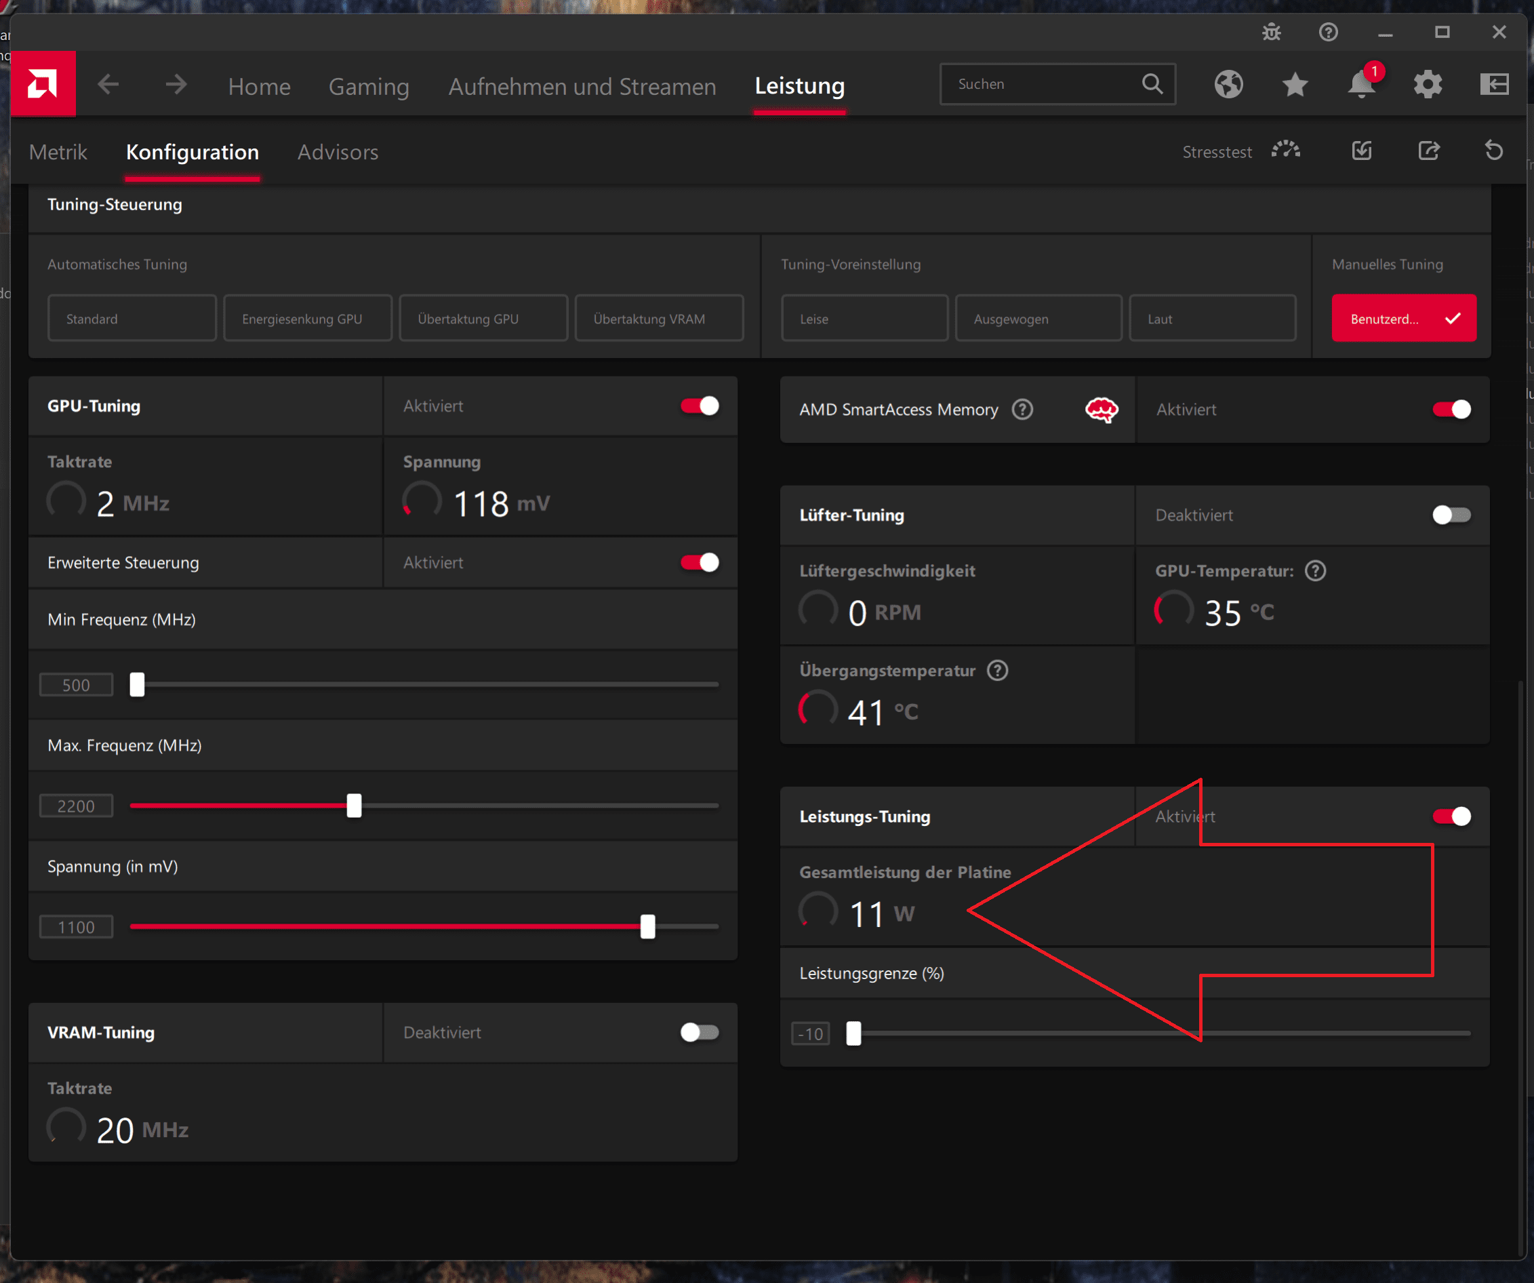Click the import profile icon
The height and width of the screenshot is (1283, 1534).
(1362, 151)
